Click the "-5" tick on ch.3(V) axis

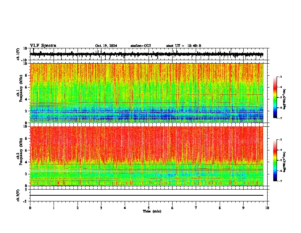point(25,201)
